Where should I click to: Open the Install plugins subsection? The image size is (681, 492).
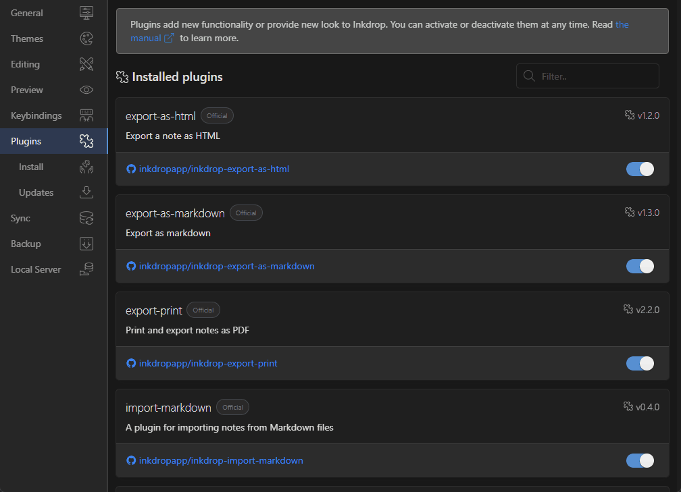coord(53,167)
